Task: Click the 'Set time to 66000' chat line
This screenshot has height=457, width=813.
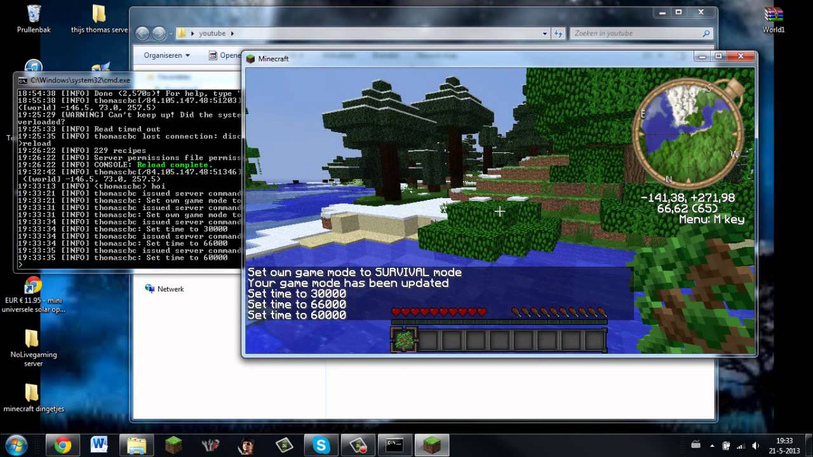Action: (x=297, y=305)
